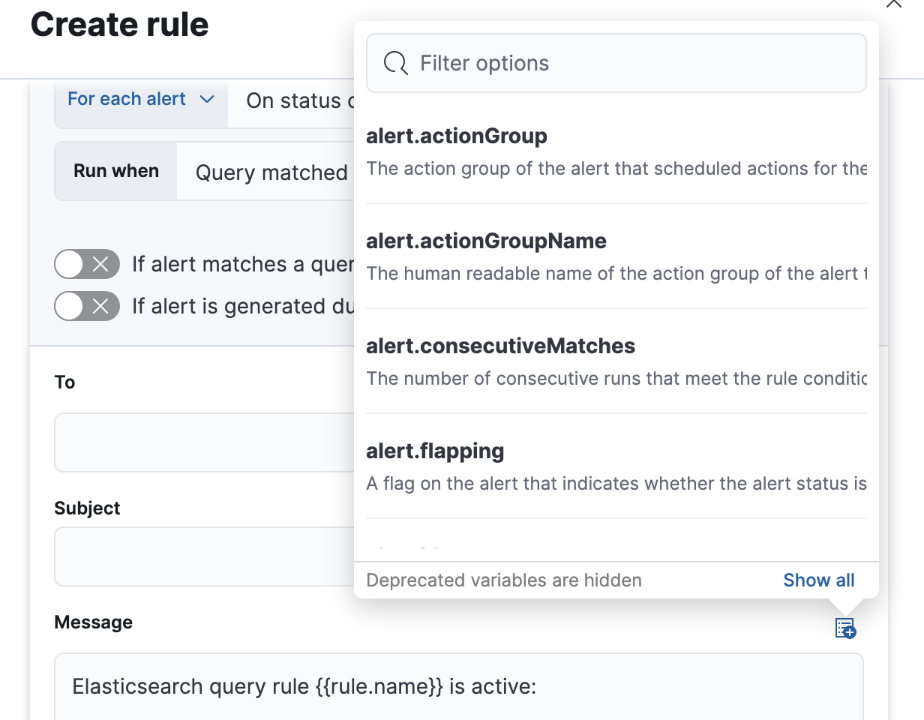Enable the 'If alert is generated during' toggle
This screenshot has height=720, width=924.
point(87,306)
